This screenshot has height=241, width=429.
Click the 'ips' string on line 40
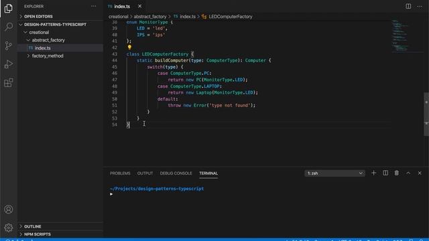tap(159, 35)
